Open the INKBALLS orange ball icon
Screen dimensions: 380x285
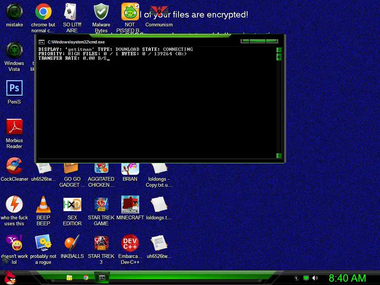(x=72, y=243)
